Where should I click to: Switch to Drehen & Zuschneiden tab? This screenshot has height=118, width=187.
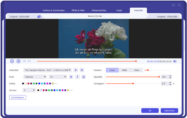[54, 11]
